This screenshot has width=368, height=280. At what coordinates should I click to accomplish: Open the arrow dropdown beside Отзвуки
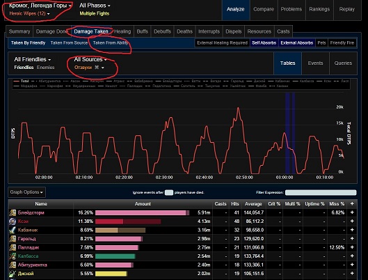click(x=102, y=68)
